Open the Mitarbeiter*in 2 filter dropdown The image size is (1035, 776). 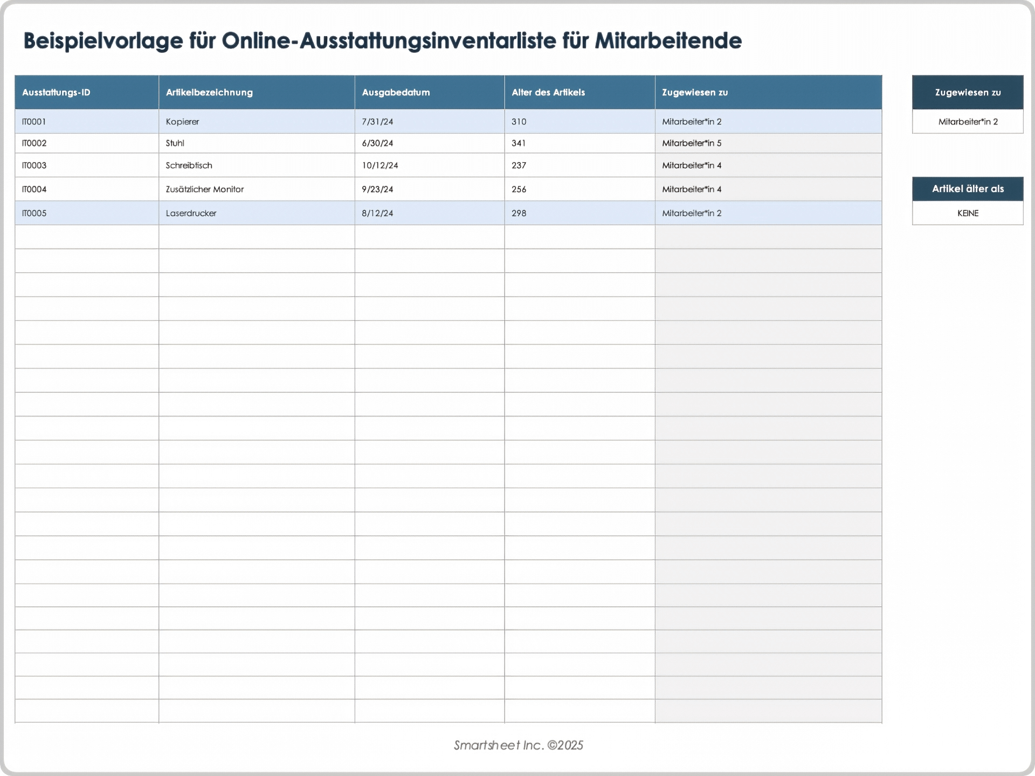968,122
